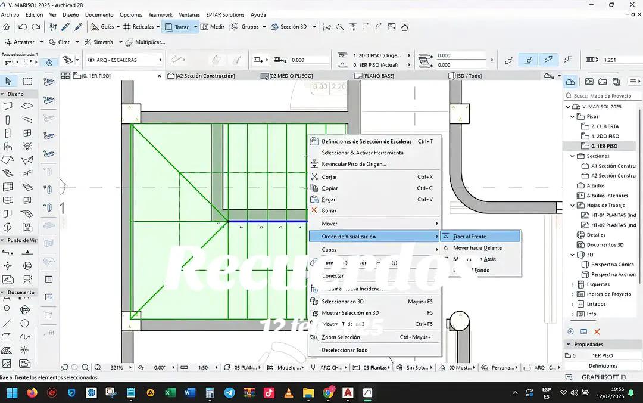Click Copiar in context menu

pyautogui.click(x=374, y=188)
